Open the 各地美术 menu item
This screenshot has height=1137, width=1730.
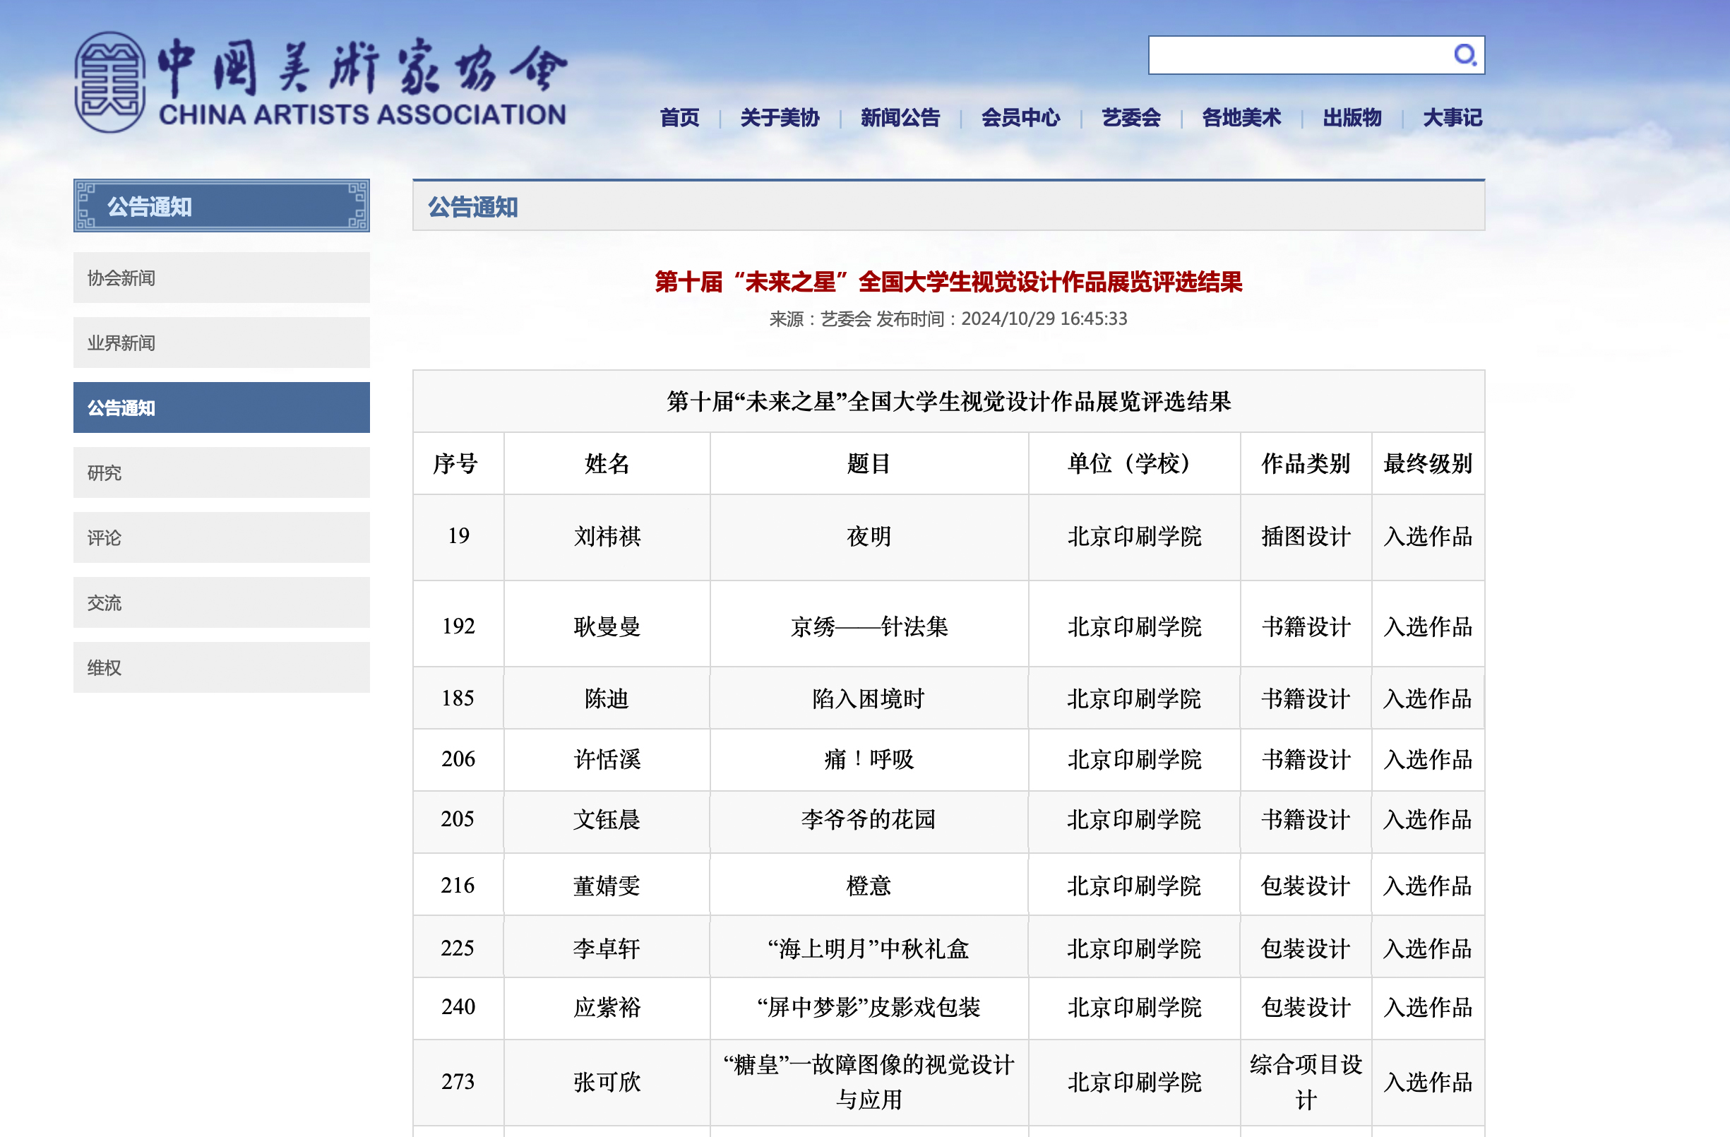click(1241, 118)
